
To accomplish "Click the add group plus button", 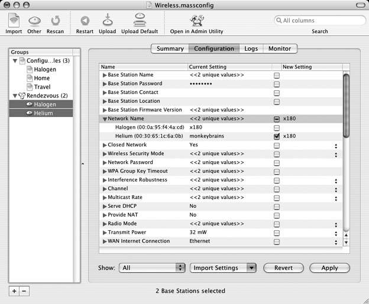I will pyautogui.click(x=14, y=291).
